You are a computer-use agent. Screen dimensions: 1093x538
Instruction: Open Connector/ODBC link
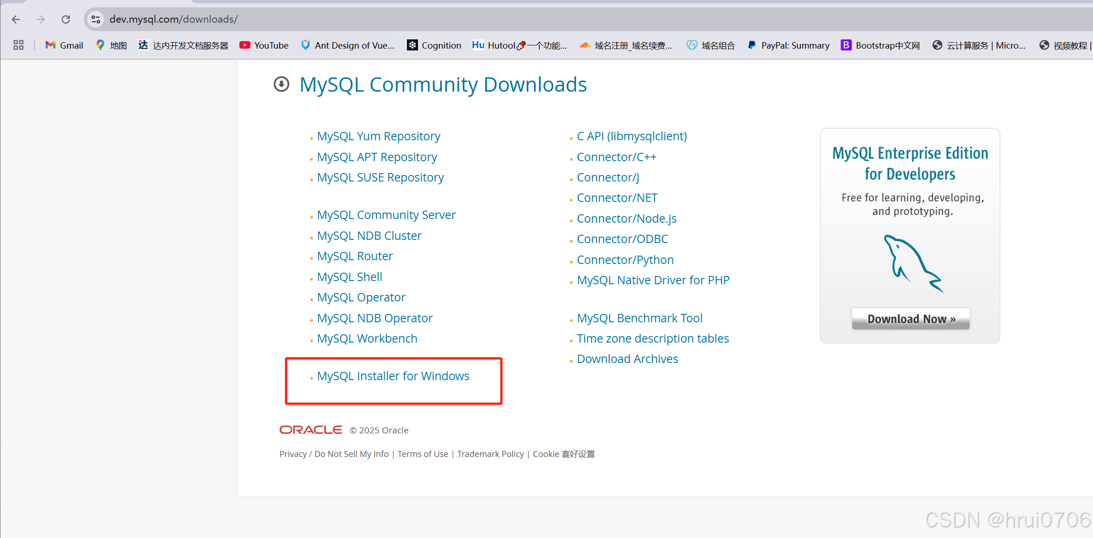click(x=623, y=239)
